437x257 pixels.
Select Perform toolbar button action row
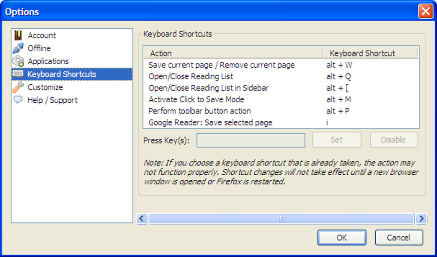pyautogui.click(x=281, y=111)
